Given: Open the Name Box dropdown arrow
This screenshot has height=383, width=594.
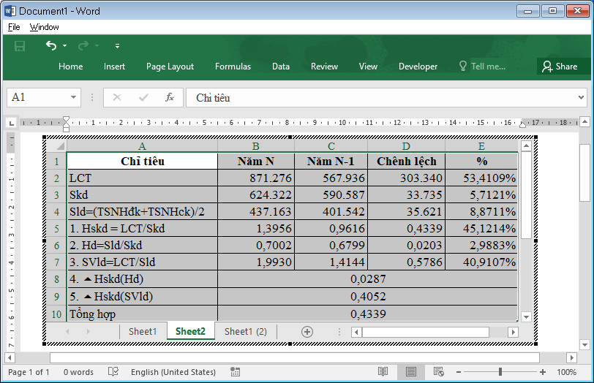Looking at the screenshot, I should [x=74, y=97].
